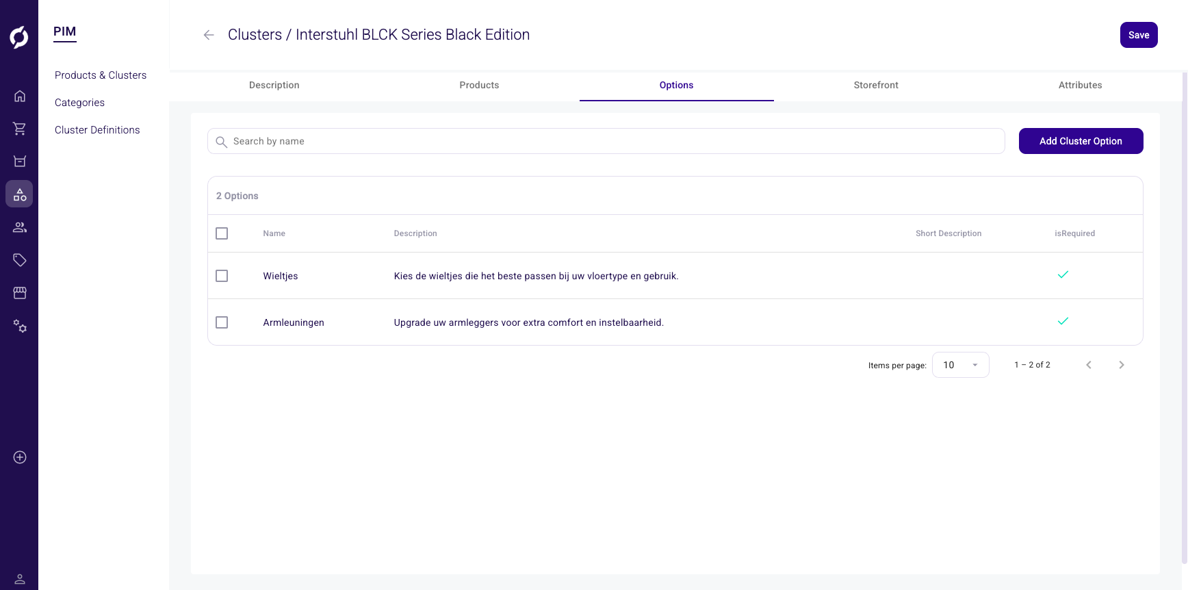1188x590 pixels.
Task: Open Products & Clusters in the side menu
Action: click(101, 75)
